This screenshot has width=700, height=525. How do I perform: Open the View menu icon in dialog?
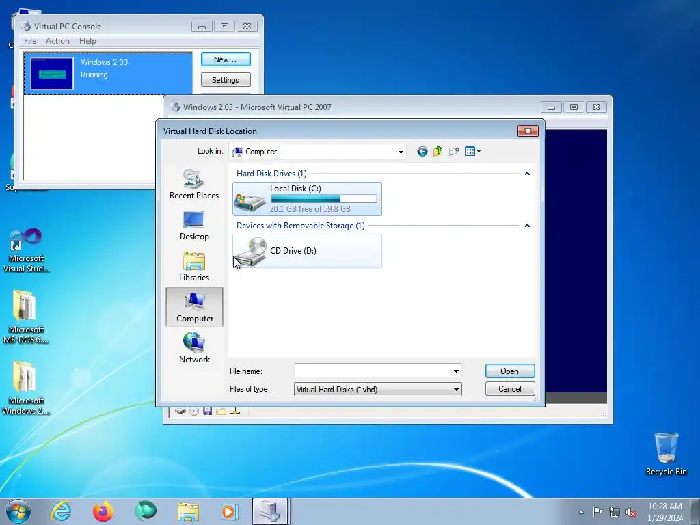(x=473, y=151)
